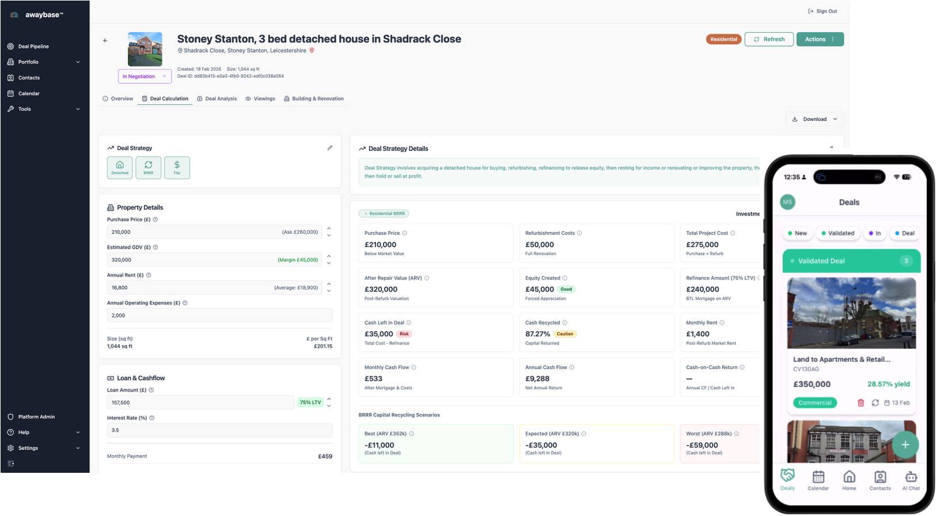The width and height of the screenshot is (941, 516).
Task: Switch to the Overview tab
Action: pos(118,99)
